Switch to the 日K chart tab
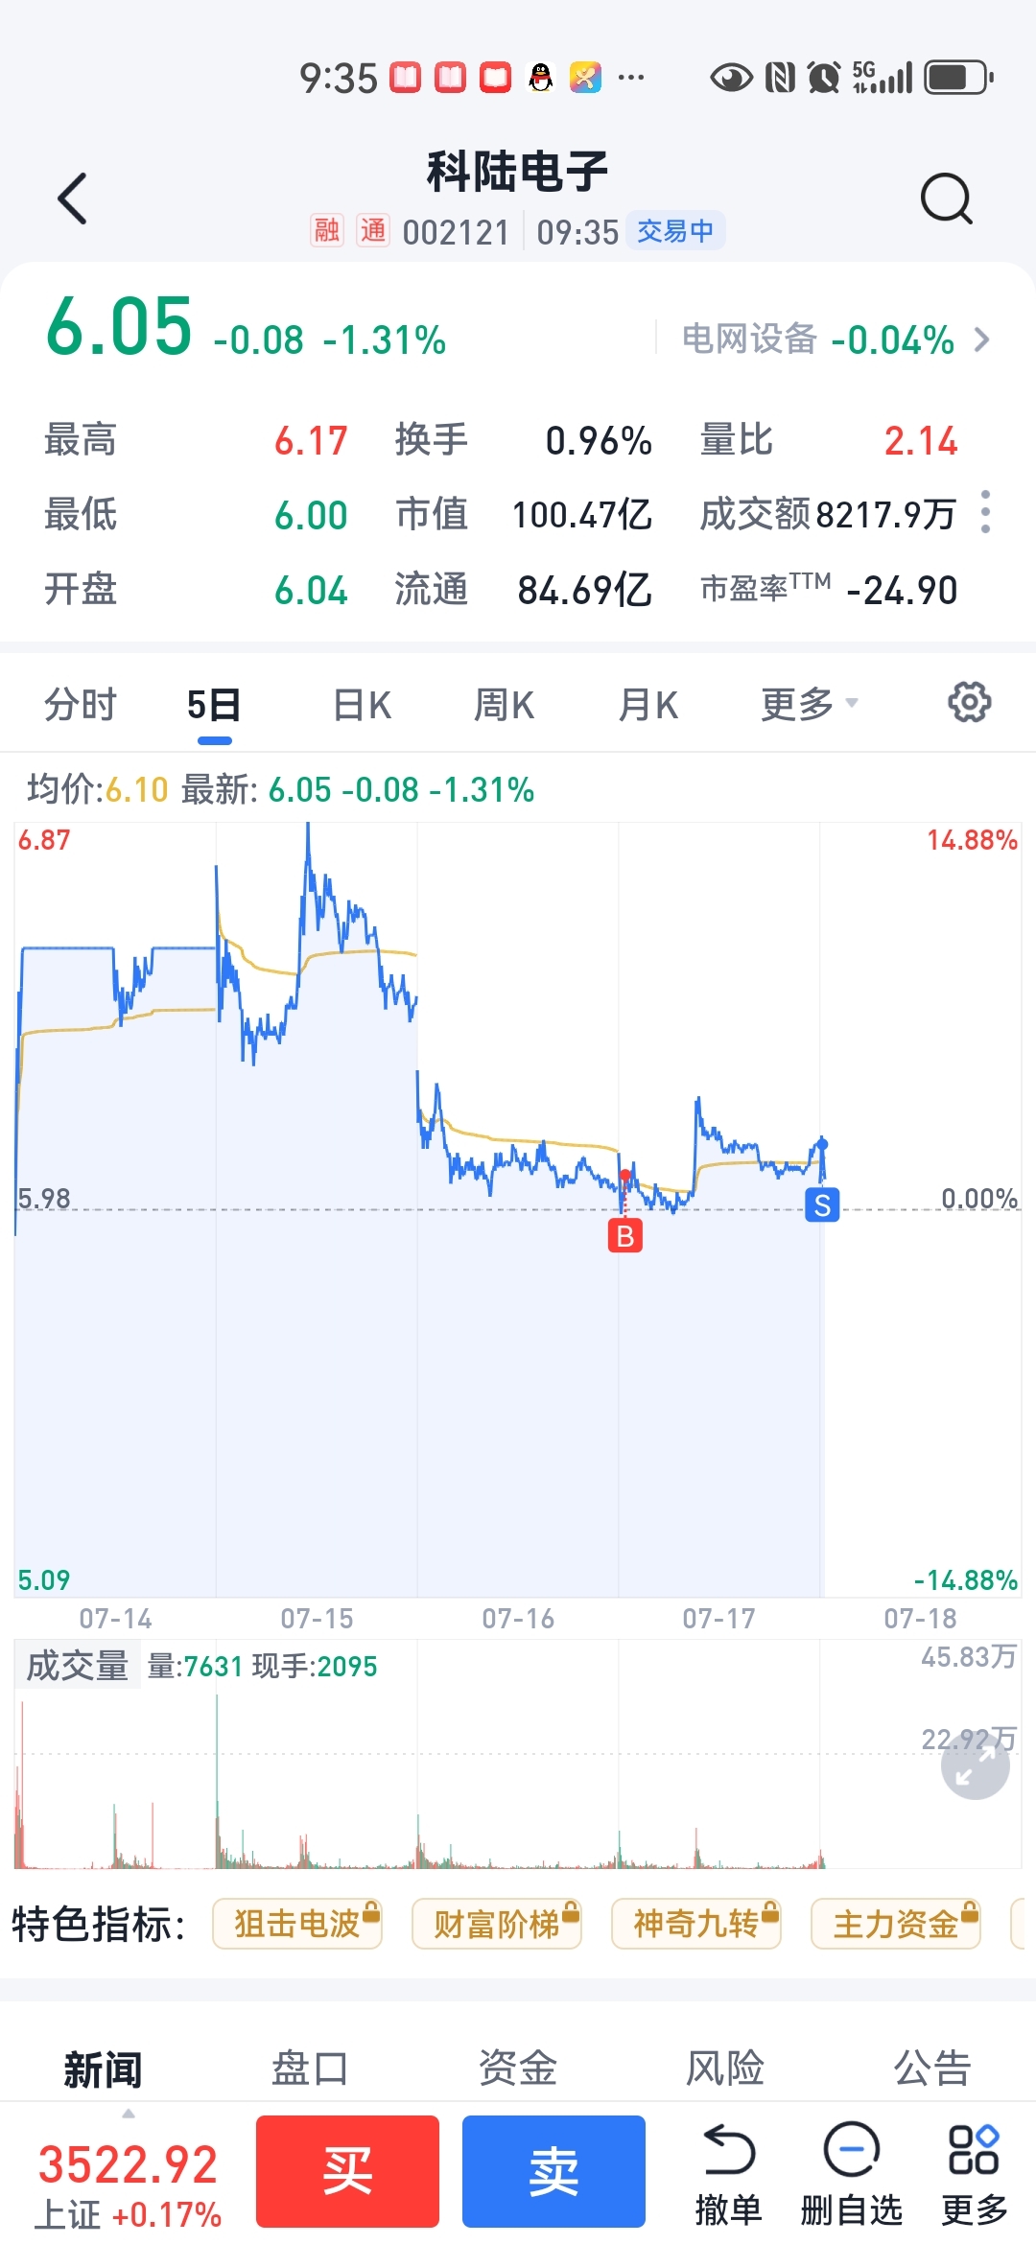Image resolution: width=1036 pixels, height=2244 pixels. click(362, 705)
